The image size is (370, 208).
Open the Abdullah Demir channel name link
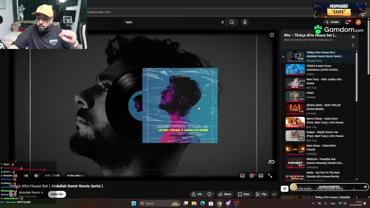pyautogui.click(x=29, y=192)
